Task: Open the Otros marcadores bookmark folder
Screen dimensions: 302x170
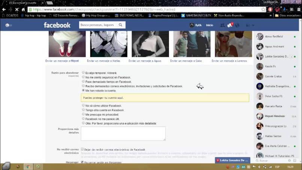Action: [x=287, y=15]
